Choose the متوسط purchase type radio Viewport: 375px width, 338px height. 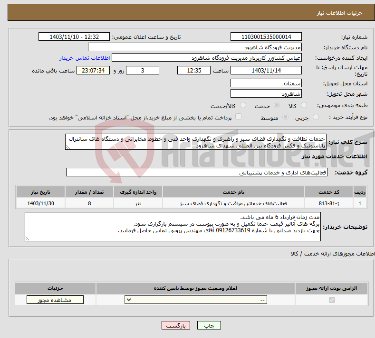point(285,117)
